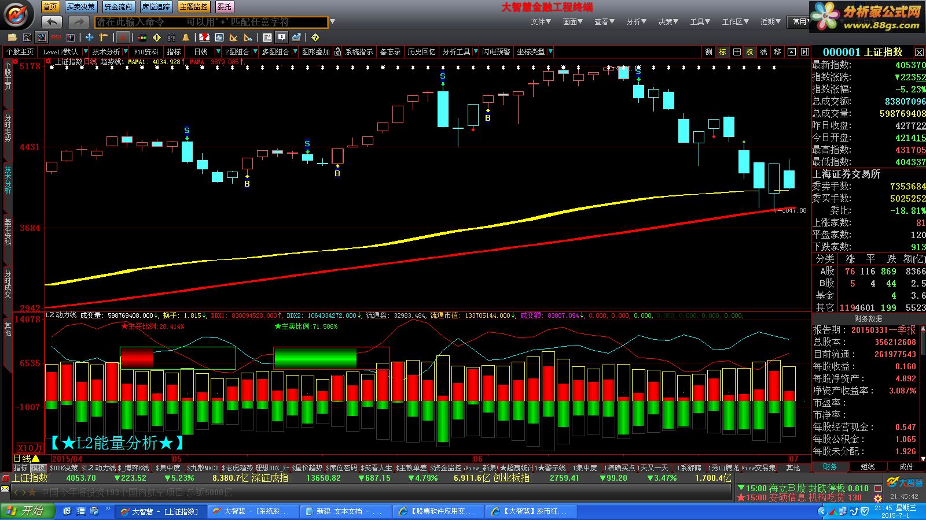This screenshot has width=926, height=520.
Task: Click the back navigation arrow button
Action: (x=52, y=22)
